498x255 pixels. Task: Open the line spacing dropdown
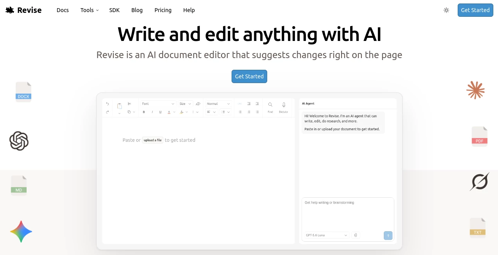click(226, 112)
